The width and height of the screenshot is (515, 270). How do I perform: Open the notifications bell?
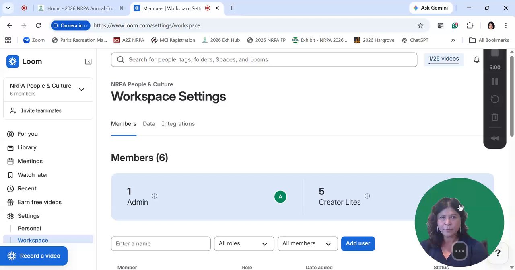(476, 60)
